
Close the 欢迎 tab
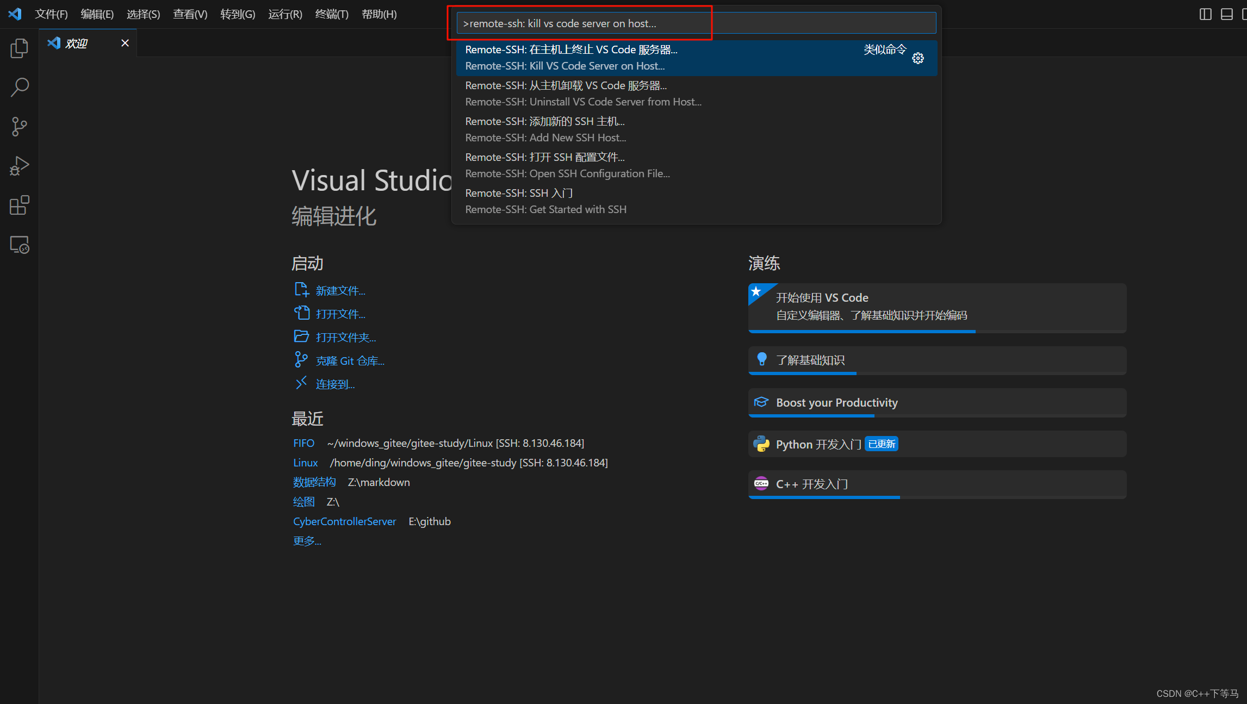[x=125, y=43]
